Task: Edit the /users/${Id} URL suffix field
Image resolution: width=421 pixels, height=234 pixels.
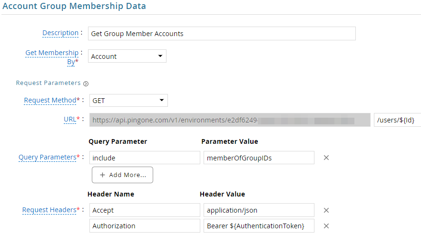Action: pos(397,120)
